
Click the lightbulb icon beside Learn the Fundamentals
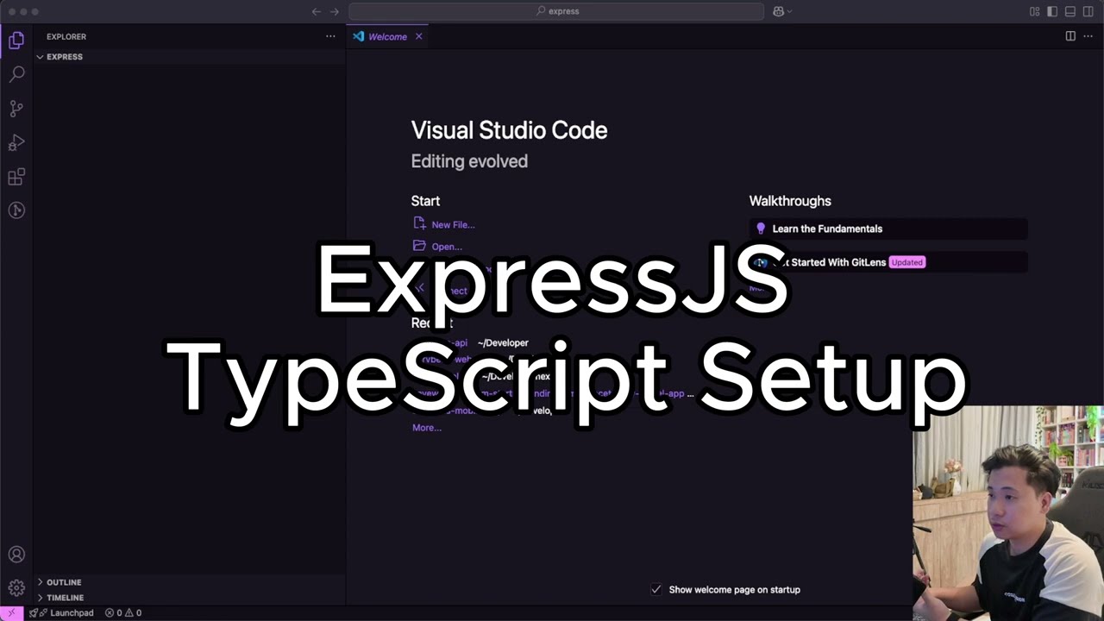point(761,229)
